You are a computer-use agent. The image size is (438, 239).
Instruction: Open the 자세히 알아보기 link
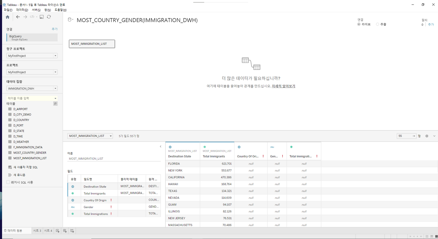[x=283, y=86]
